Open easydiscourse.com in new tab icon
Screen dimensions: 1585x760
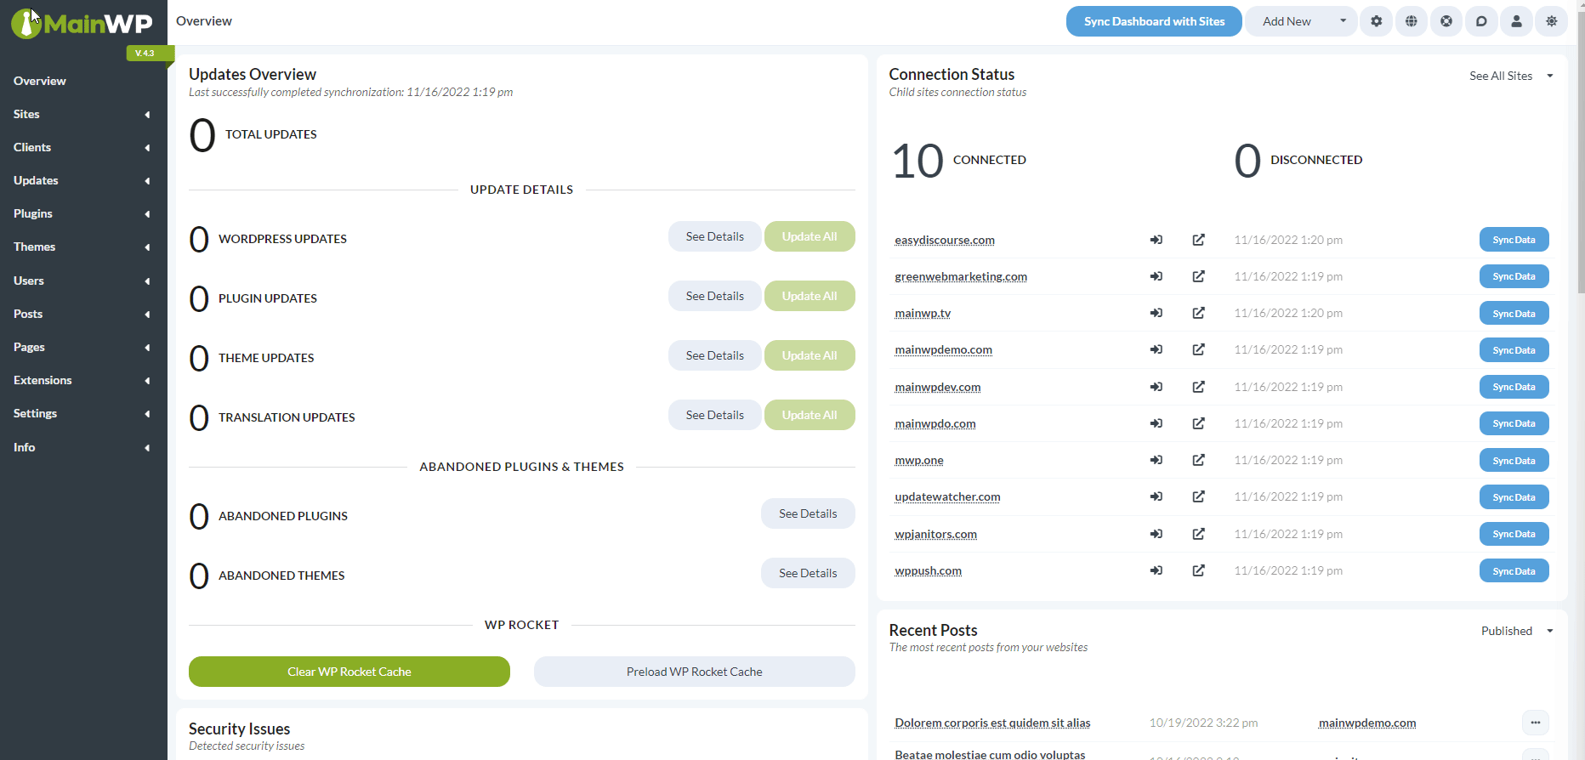[x=1198, y=240]
